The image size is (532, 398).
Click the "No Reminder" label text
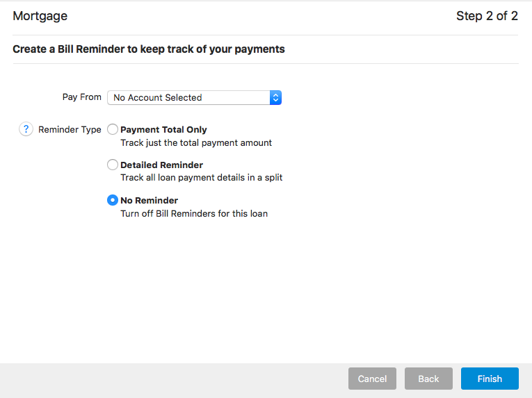click(149, 200)
